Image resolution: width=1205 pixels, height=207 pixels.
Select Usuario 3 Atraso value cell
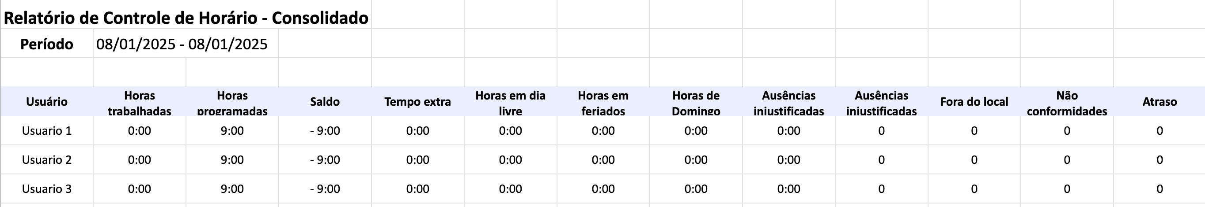tap(1159, 189)
